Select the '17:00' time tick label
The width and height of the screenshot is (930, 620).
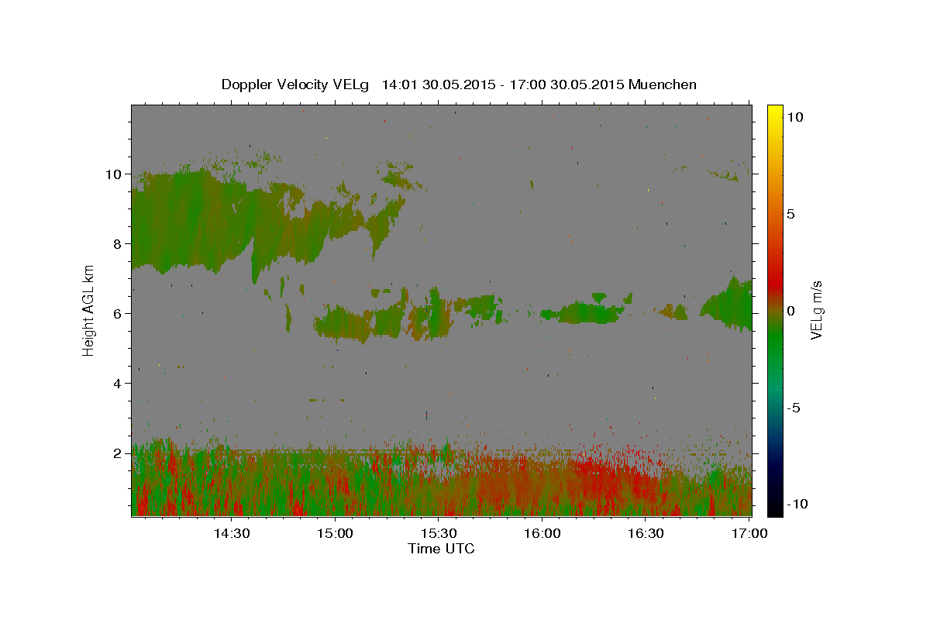[x=750, y=533]
